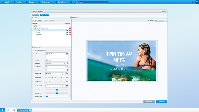
Task: Open the Inhalte menu
Action: [x=17, y=2]
